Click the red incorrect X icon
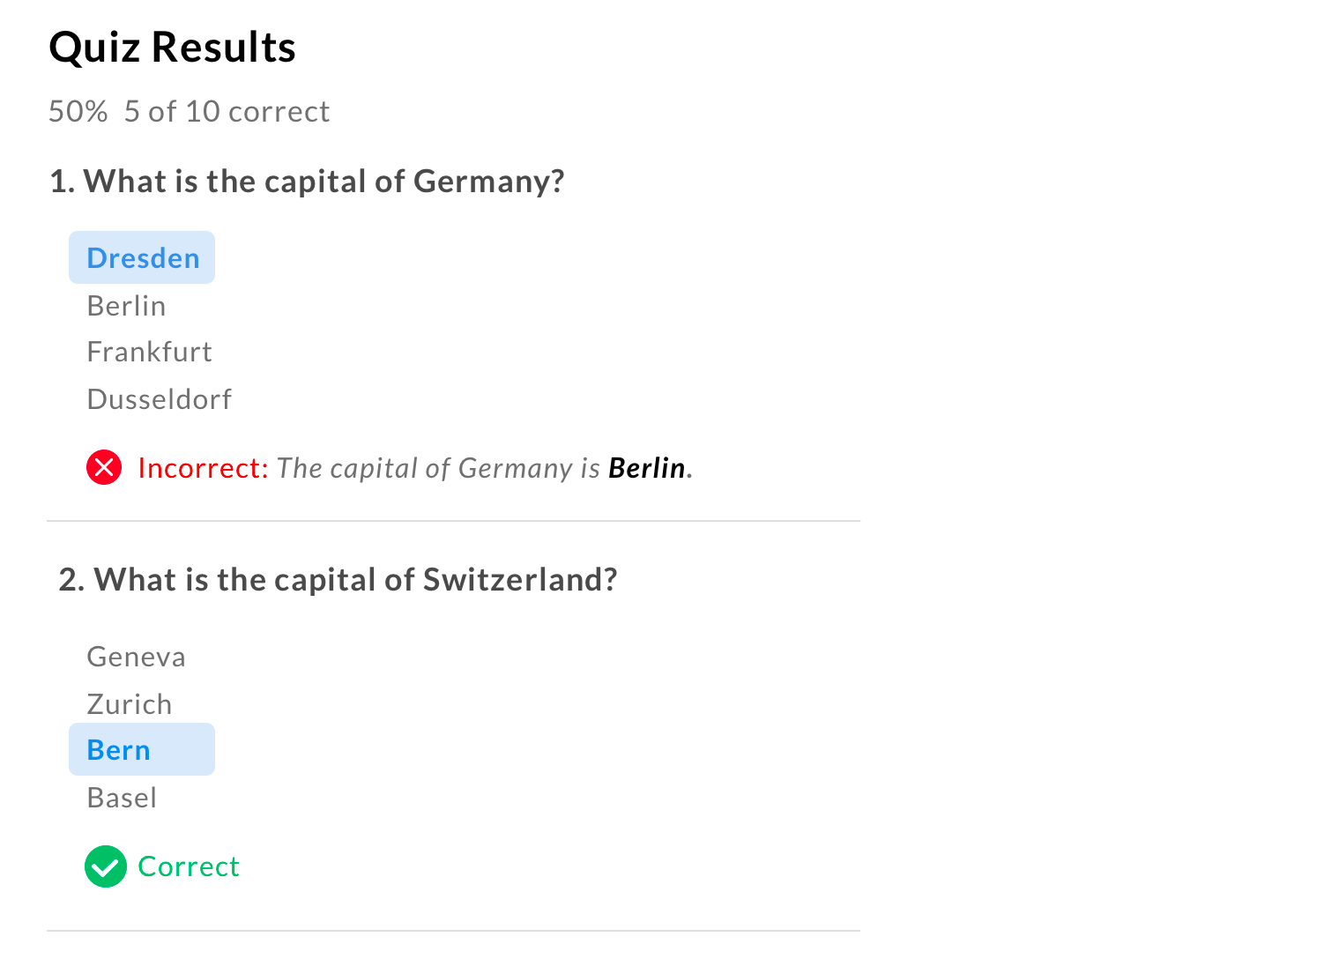This screenshot has width=1324, height=959. point(104,467)
